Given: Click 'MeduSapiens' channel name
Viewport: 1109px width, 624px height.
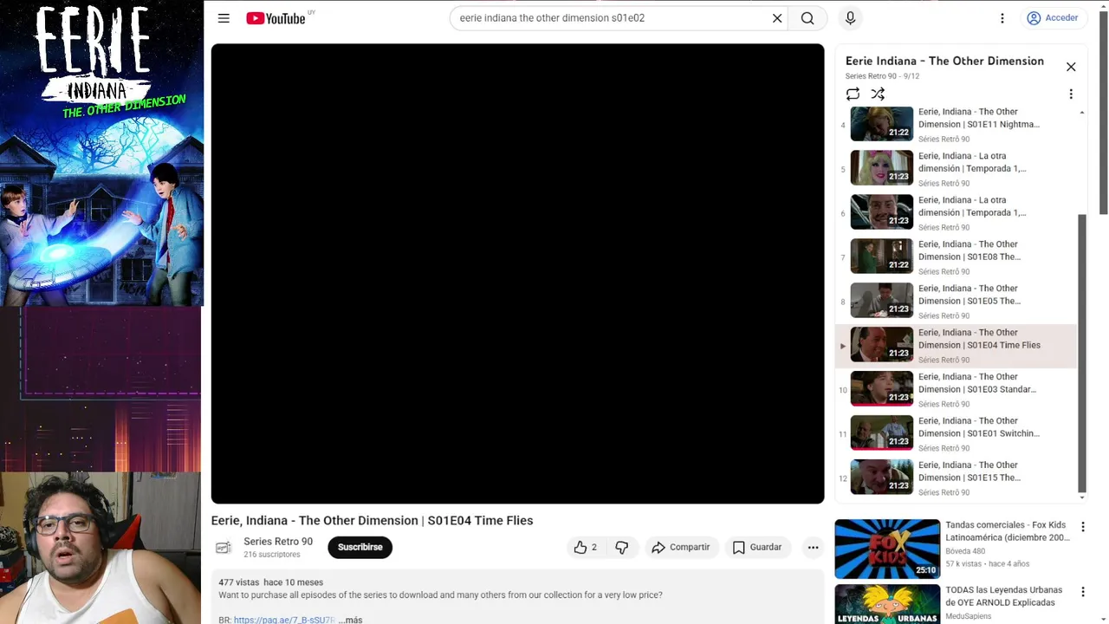Looking at the screenshot, I should point(969,616).
